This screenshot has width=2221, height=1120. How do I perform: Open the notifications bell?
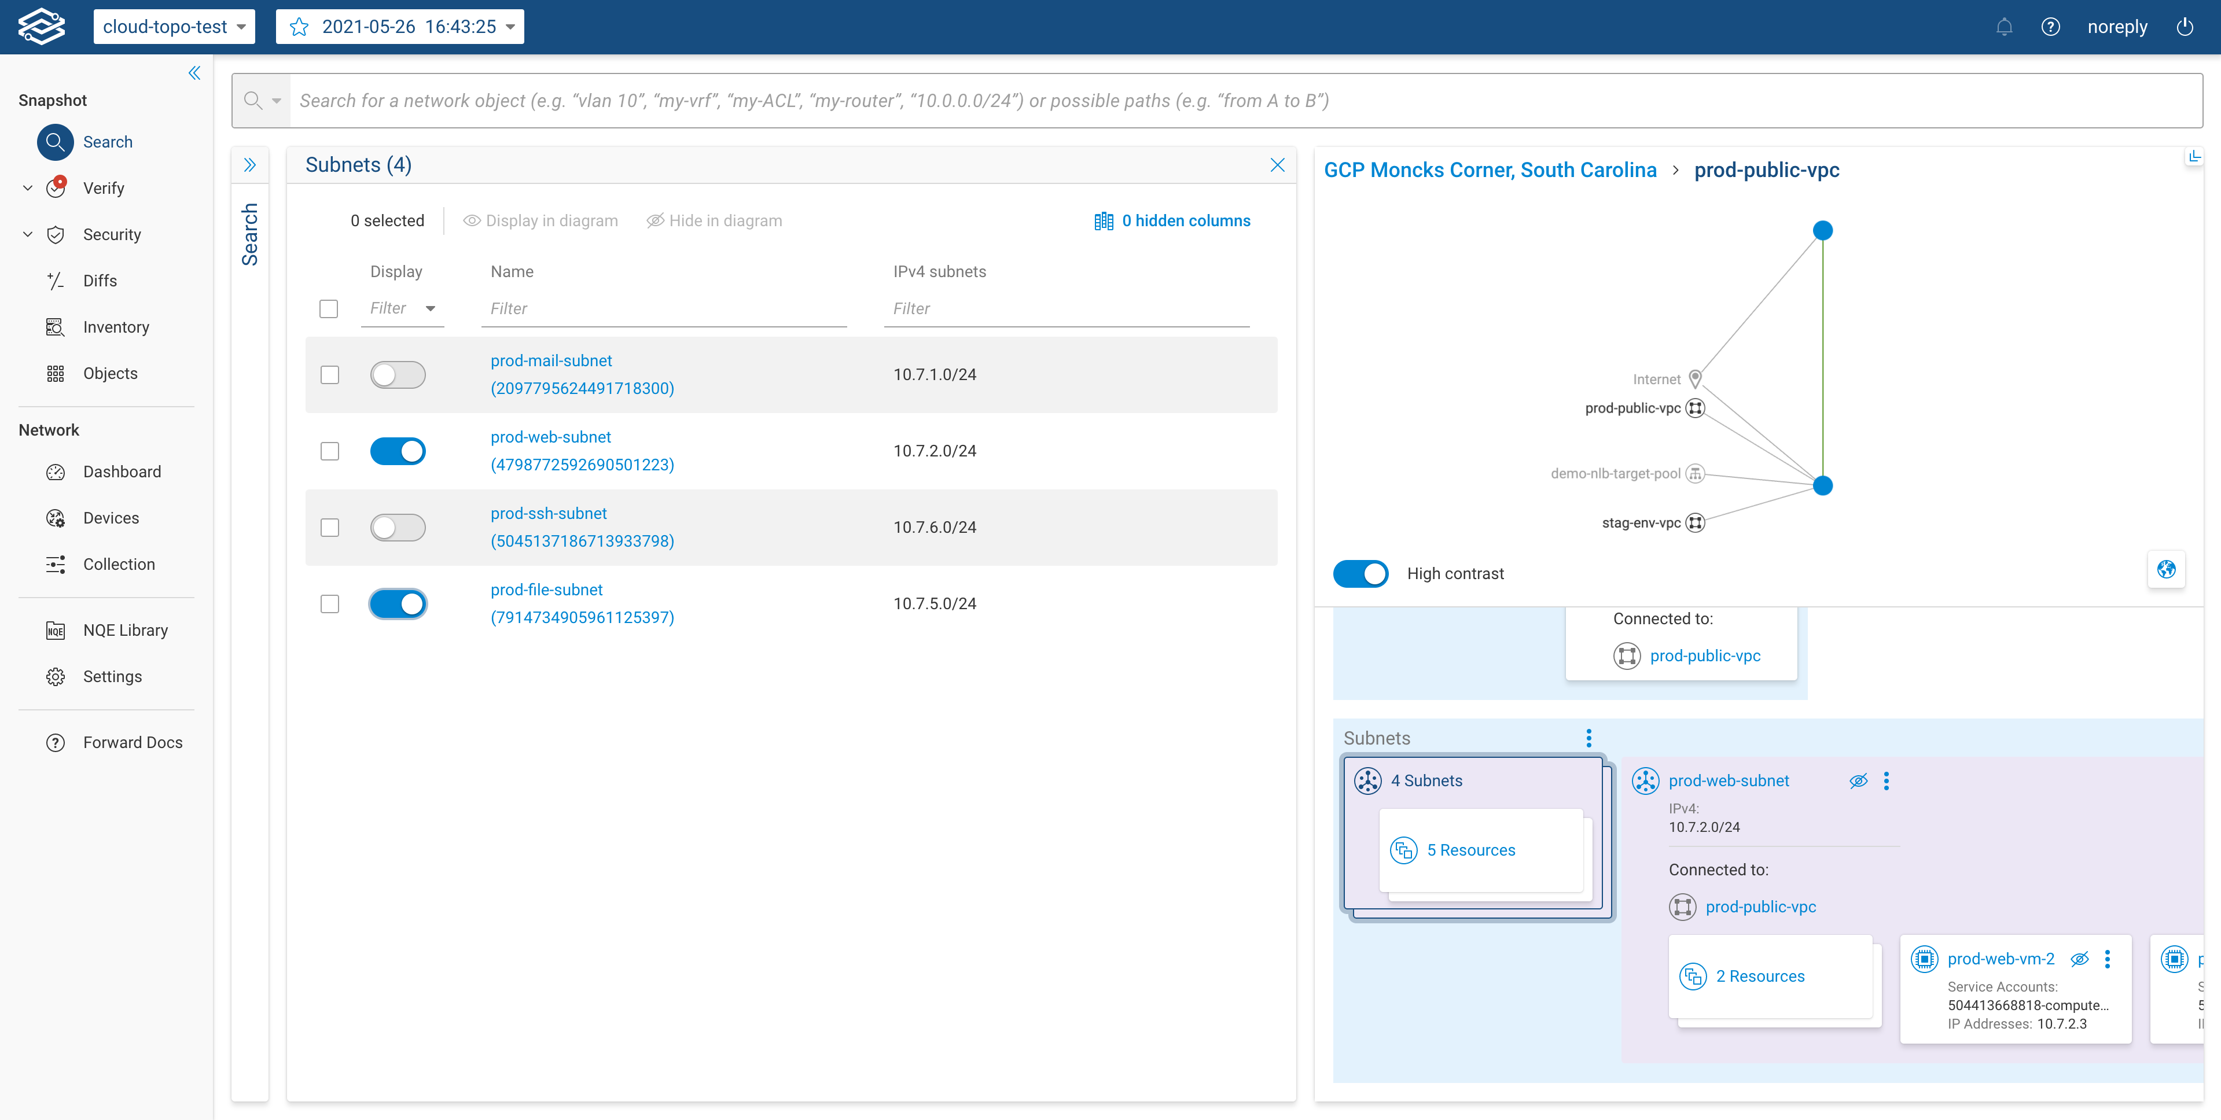pos(2005,27)
